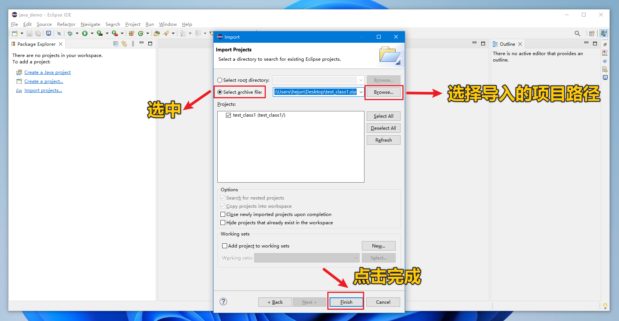The image size is (619, 321).
Task: Enable 'Add project to working sets' checkbox
Action: click(225, 246)
